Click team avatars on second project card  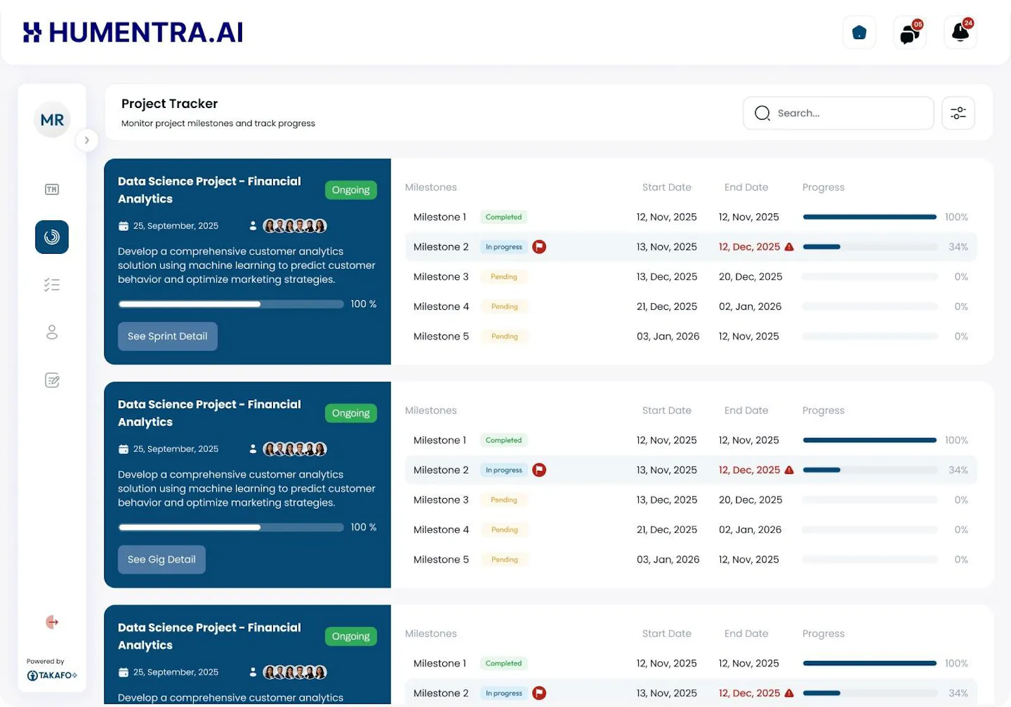click(295, 449)
